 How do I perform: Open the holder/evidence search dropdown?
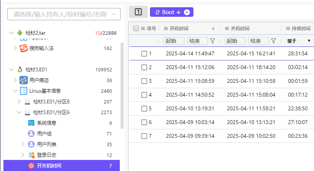tap(64, 14)
